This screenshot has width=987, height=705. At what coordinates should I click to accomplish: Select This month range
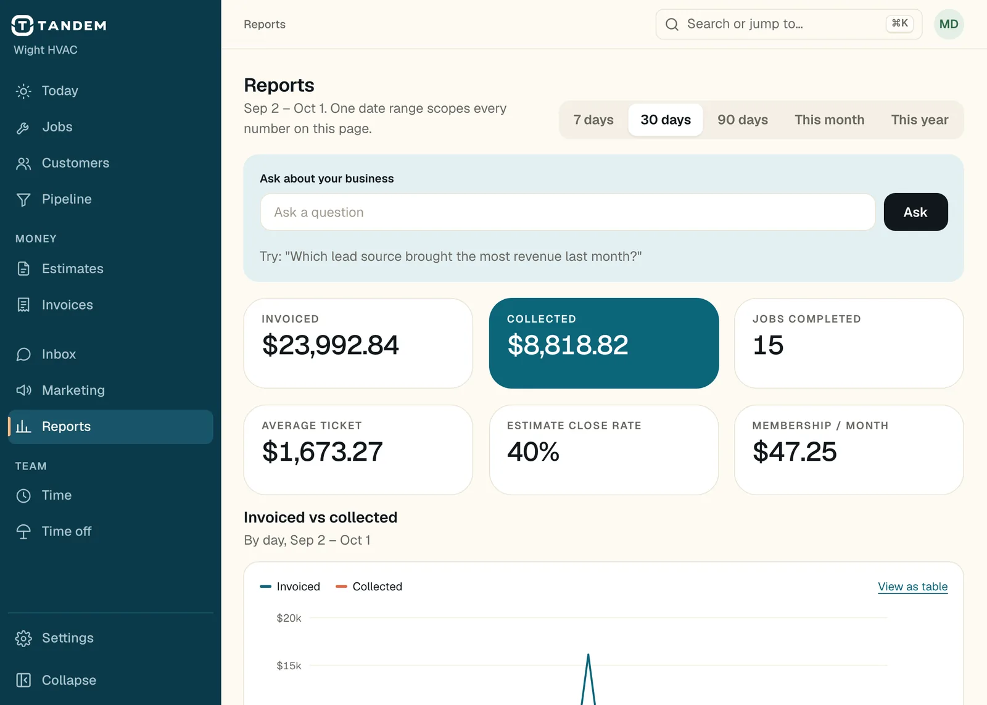[829, 120]
